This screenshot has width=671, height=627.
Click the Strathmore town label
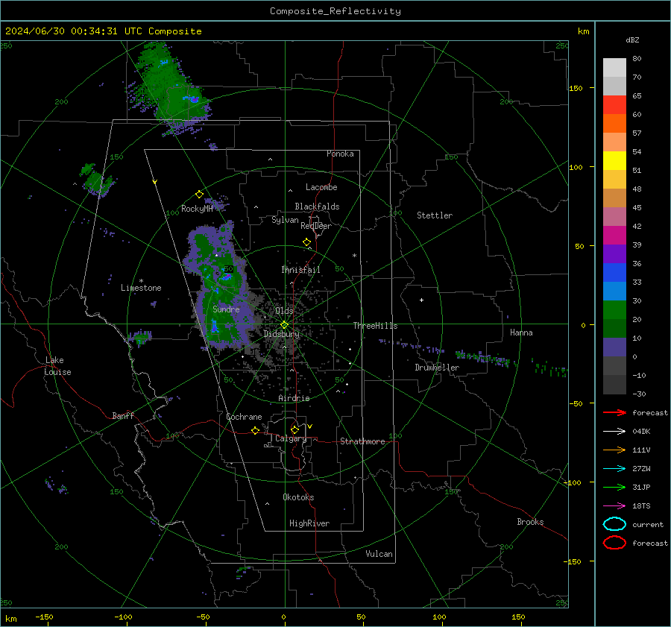click(362, 441)
